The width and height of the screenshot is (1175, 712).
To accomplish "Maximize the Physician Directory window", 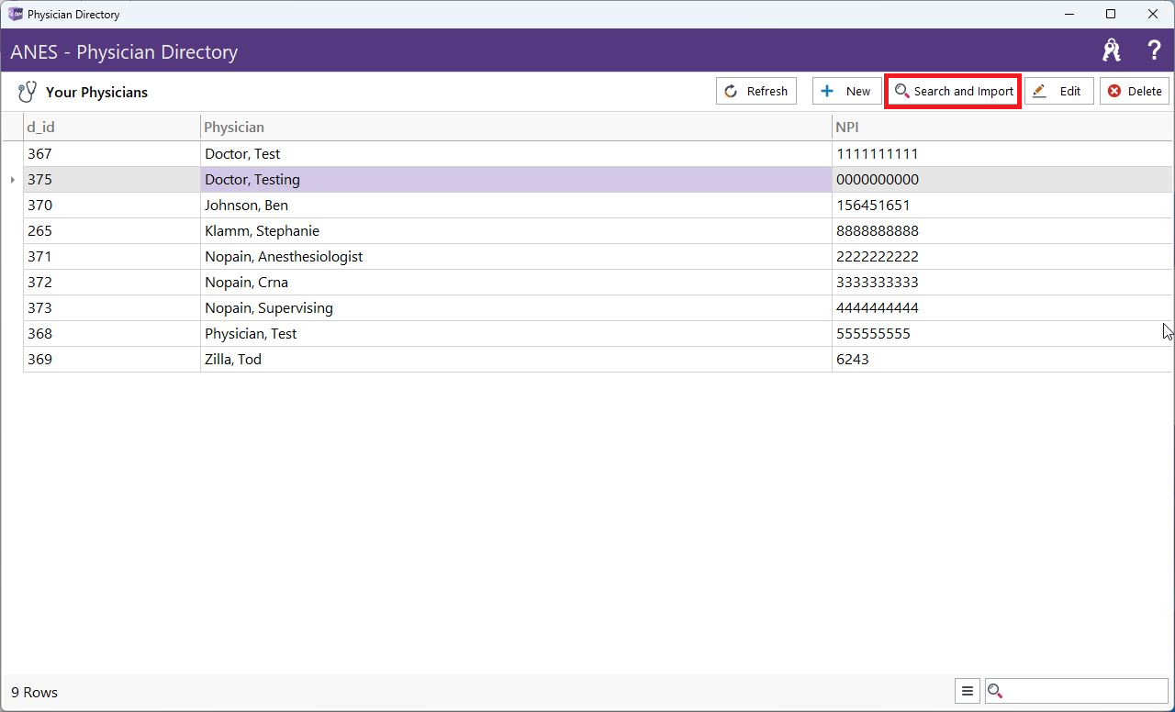I will 1111,14.
